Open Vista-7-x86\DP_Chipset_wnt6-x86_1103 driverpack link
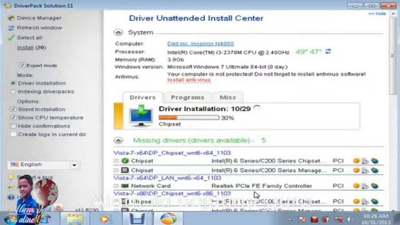Screen dimensions: 400x225 point(172,194)
